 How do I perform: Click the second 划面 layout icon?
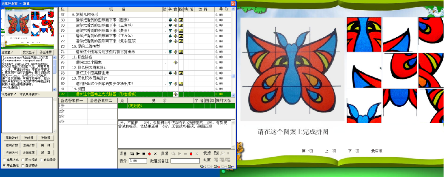point(222,160)
